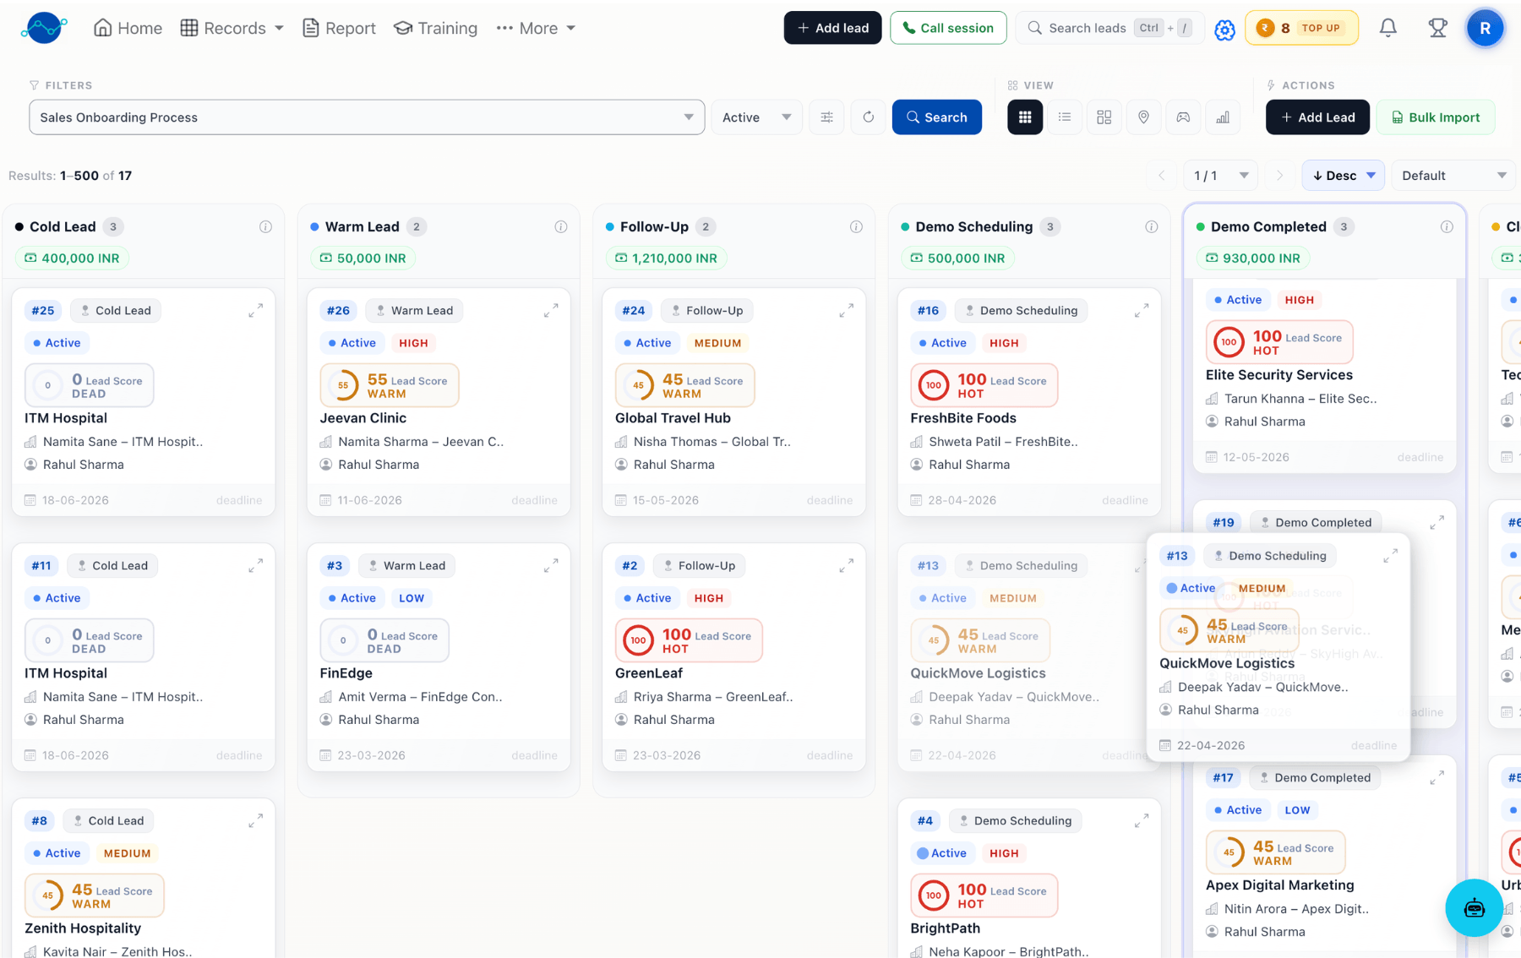Click the Zenith Hospitality card title
The image size is (1521, 958).
pyautogui.click(x=83, y=928)
